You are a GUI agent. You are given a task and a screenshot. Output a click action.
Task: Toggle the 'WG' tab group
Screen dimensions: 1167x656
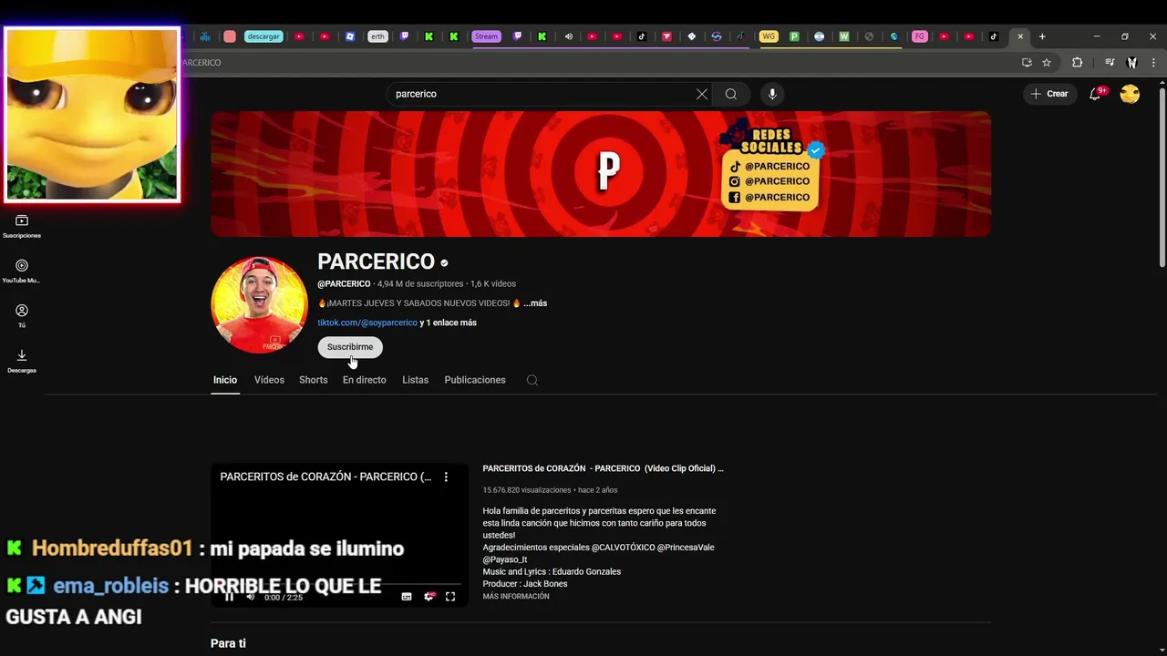tap(769, 36)
